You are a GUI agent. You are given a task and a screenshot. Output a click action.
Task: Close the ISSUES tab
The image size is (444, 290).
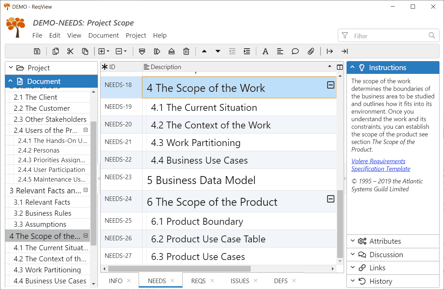pos(256,280)
